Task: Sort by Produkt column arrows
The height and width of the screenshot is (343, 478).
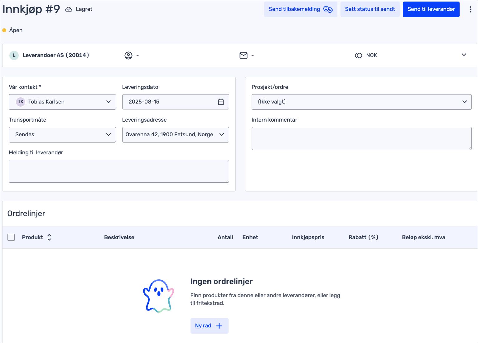Action: [x=49, y=237]
